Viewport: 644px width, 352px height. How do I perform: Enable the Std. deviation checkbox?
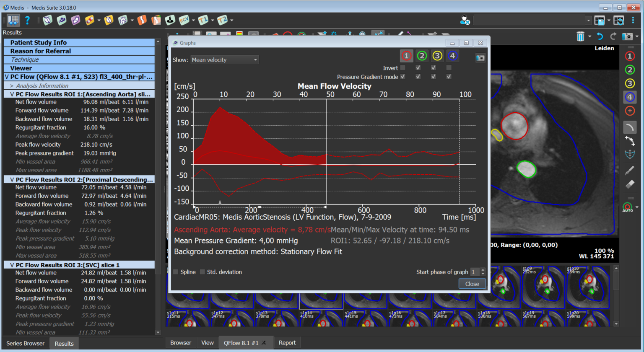203,272
